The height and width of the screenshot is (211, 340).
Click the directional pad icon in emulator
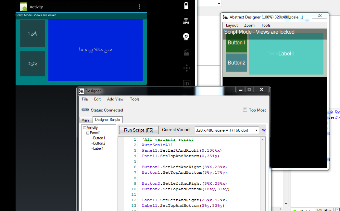tap(186, 68)
